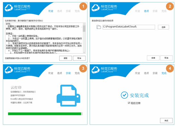Click the 在线模板定义 feature line

[x=23, y=92]
